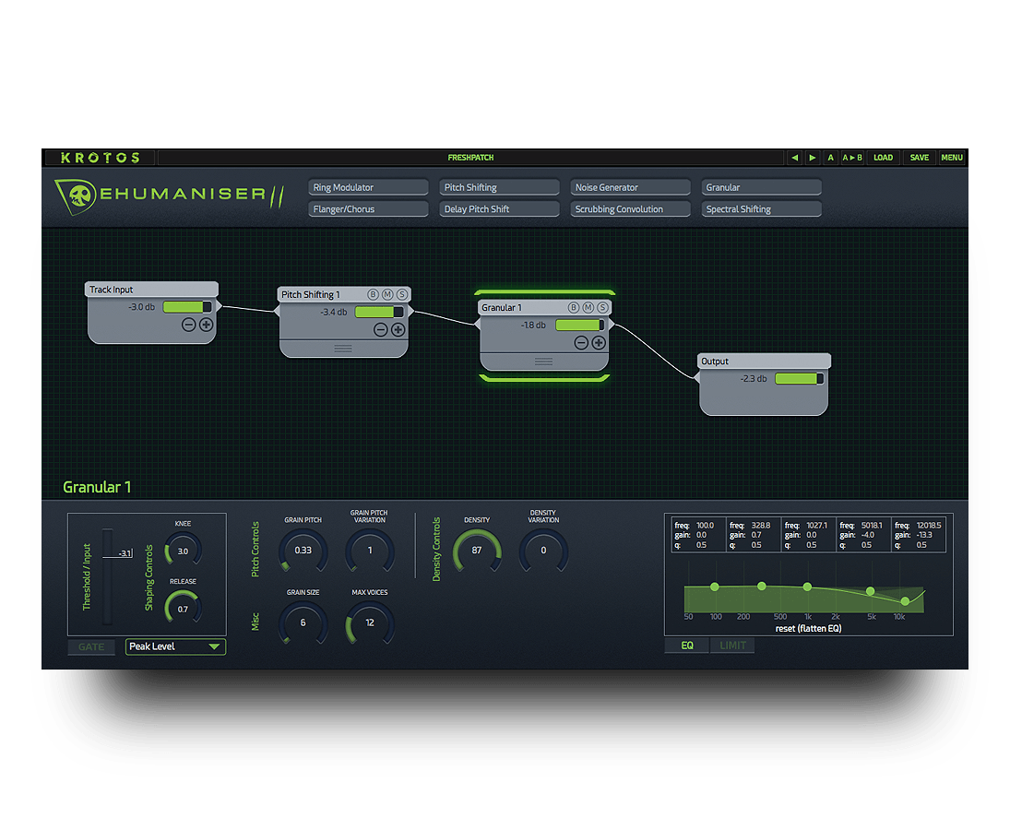1010x818 pixels.
Task: Click the 100.0 Hz EQ band readout
Action: coord(699,535)
